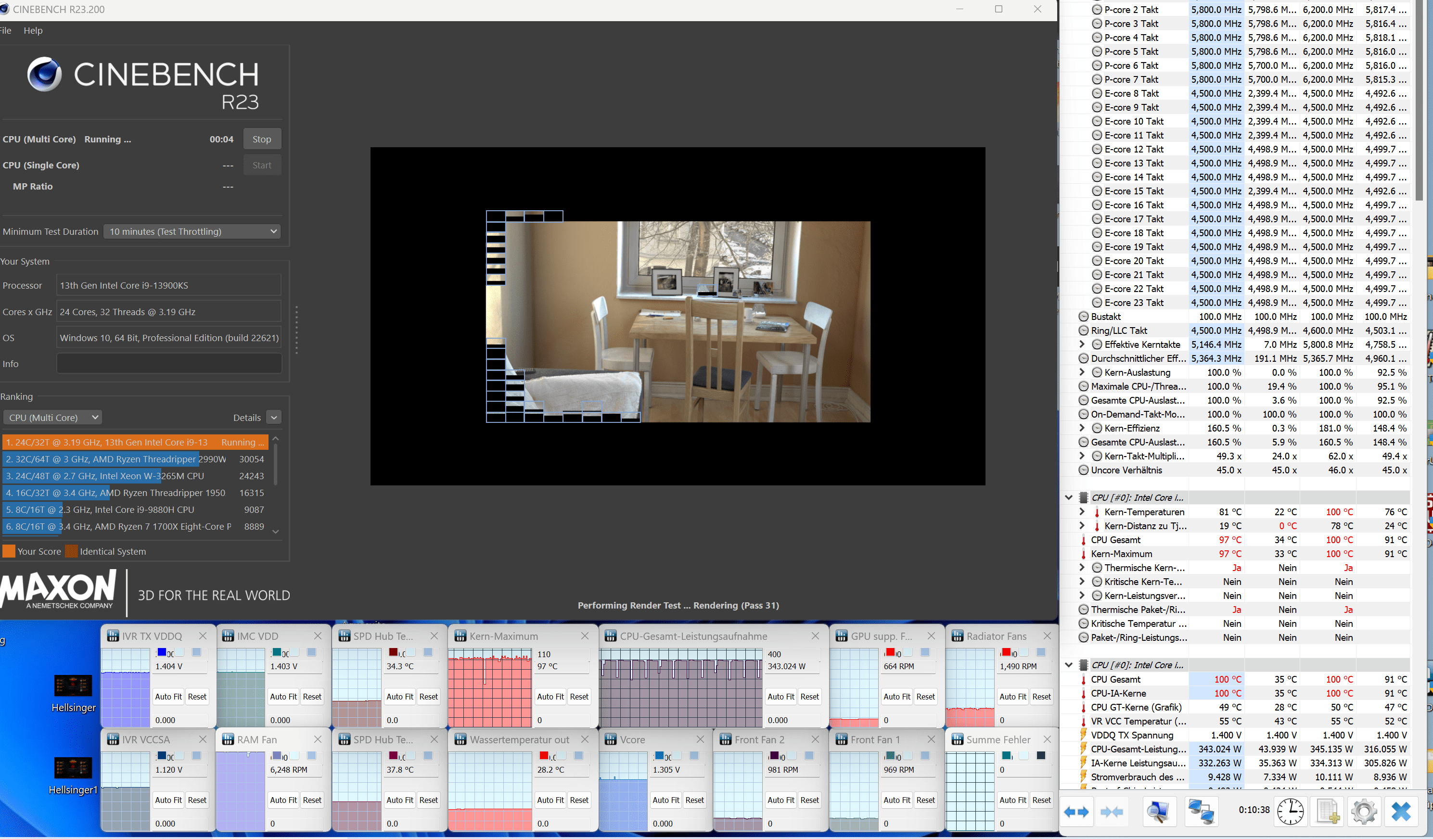Click the blue X close icon in HWiNFO toolbar
Image resolution: width=1433 pixels, height=839 pixels.
click(x=1401, y=812)
